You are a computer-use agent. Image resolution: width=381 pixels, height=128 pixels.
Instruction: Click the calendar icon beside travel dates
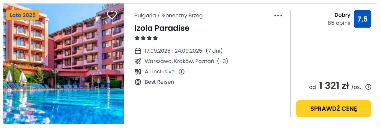[138, 51]
